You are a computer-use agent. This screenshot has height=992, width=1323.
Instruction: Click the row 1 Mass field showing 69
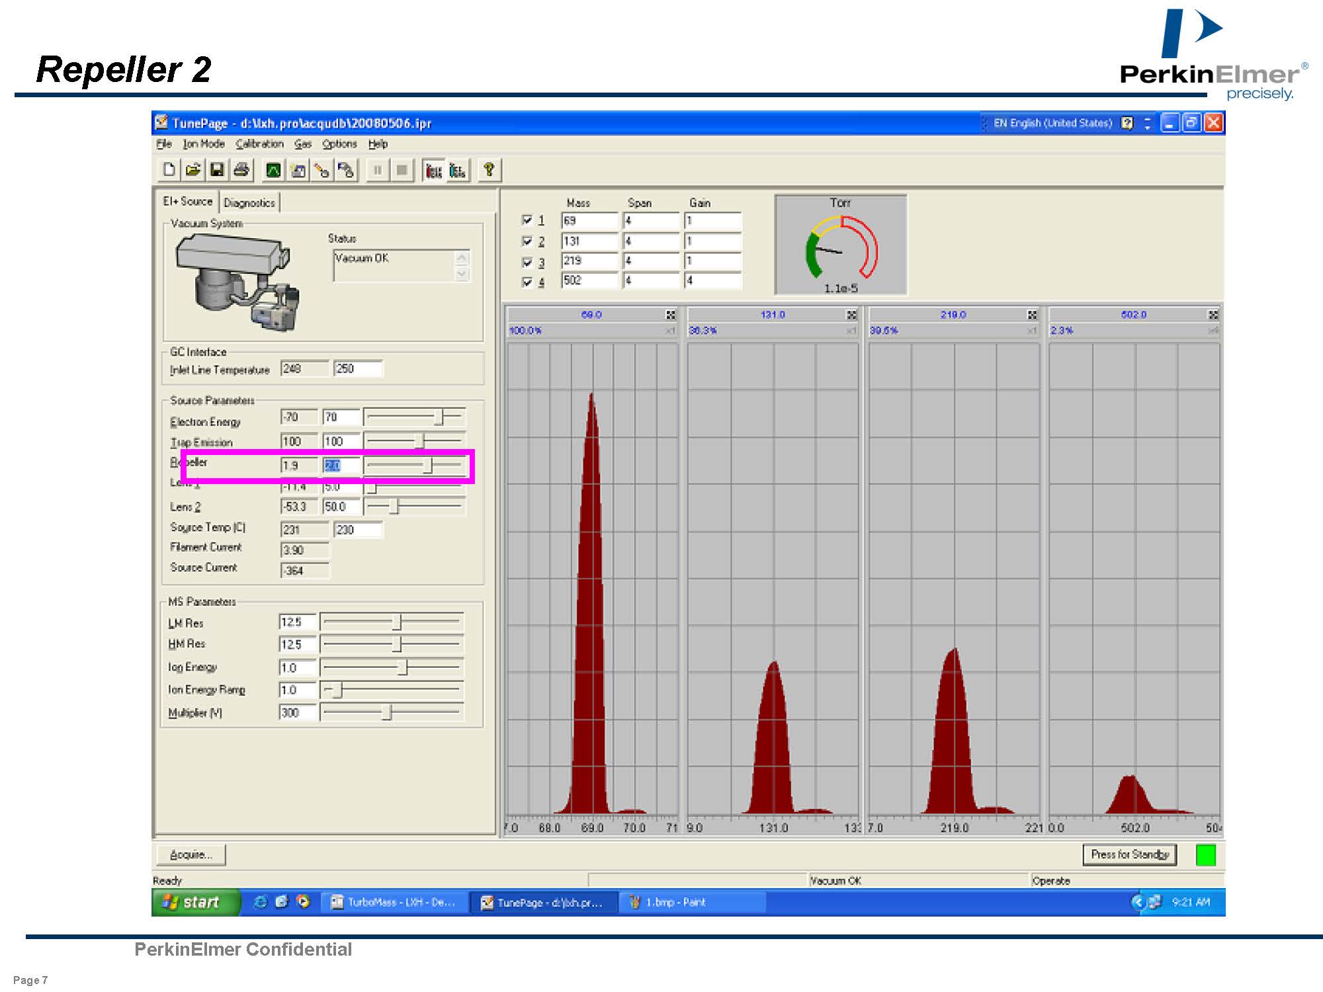[589, 220]
